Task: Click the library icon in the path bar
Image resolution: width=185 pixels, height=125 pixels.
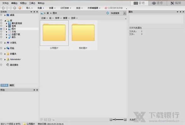Action: point(42,13)
